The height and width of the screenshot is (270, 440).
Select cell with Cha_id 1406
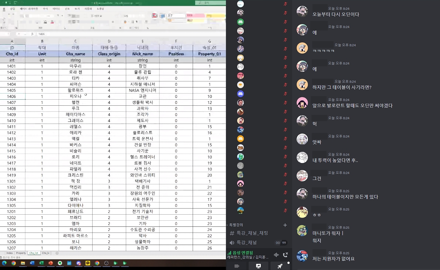[x=12, y=96]
